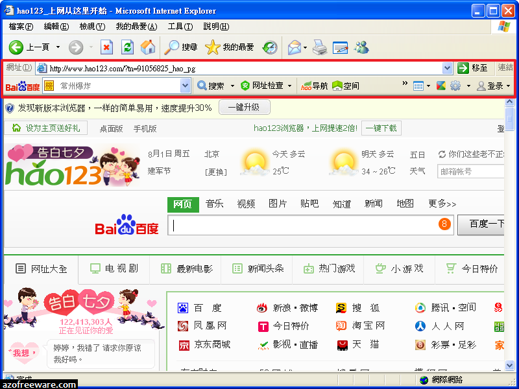Click the 一键下载 button
Image resolution: width=519 pixels, height=389 pixels.
pos(381,128)
